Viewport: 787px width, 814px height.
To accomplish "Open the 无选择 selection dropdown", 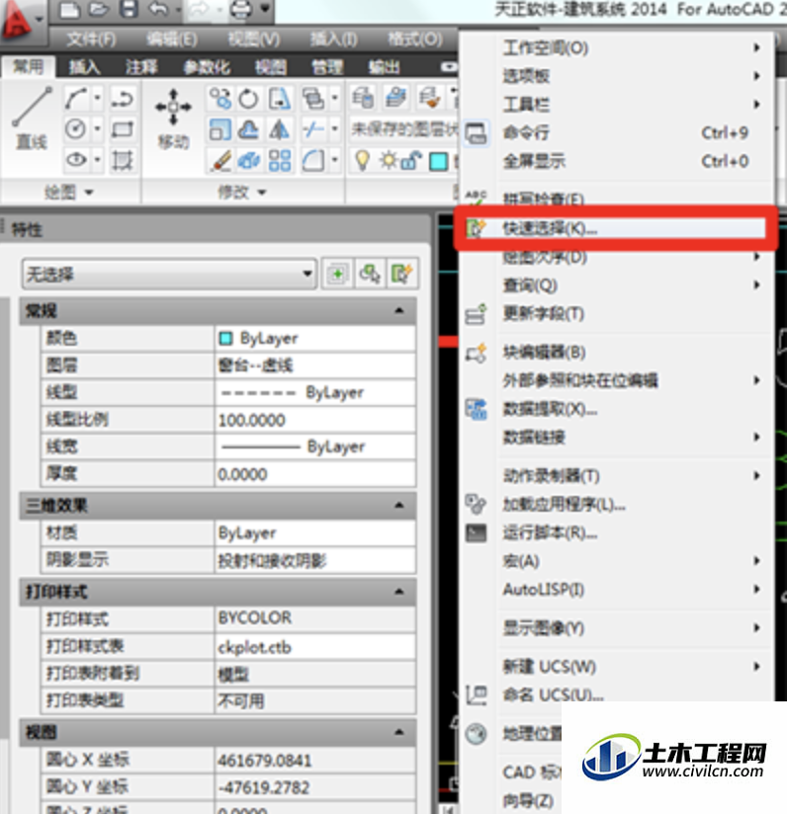I will 169,274.
